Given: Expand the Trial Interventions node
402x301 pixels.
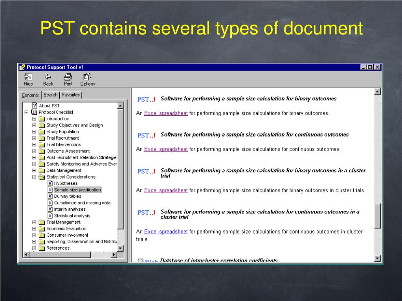Looking at the screenshot, I should pyautogui.click(x=34, y=144).
